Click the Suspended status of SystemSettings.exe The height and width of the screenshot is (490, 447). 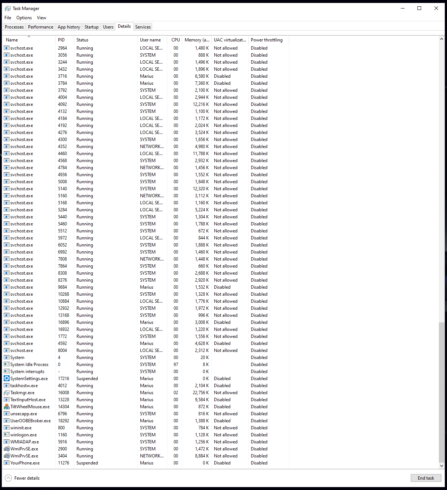pyautogui.click(x=87, y=379)
